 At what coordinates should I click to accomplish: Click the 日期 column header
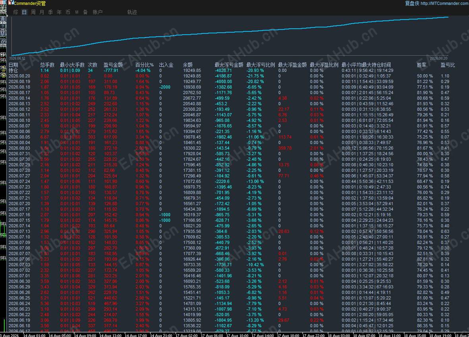[13, 65]
